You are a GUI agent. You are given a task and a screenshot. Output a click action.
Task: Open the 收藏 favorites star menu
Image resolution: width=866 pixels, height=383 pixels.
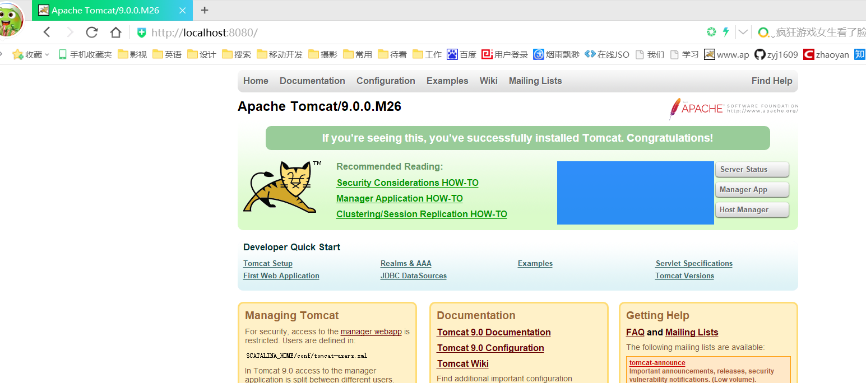pyautogui.click(x=31, y=54)
